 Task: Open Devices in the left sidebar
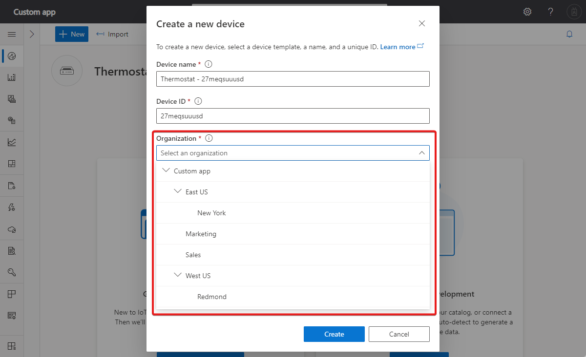tap(12, 56)
